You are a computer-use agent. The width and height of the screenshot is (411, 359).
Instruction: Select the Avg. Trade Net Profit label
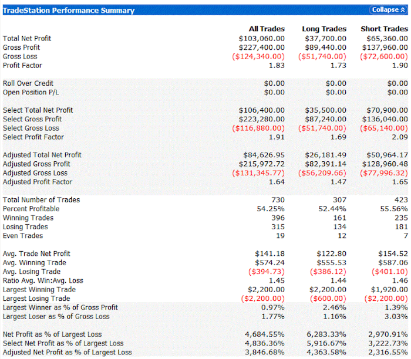(x=36, y=253)
